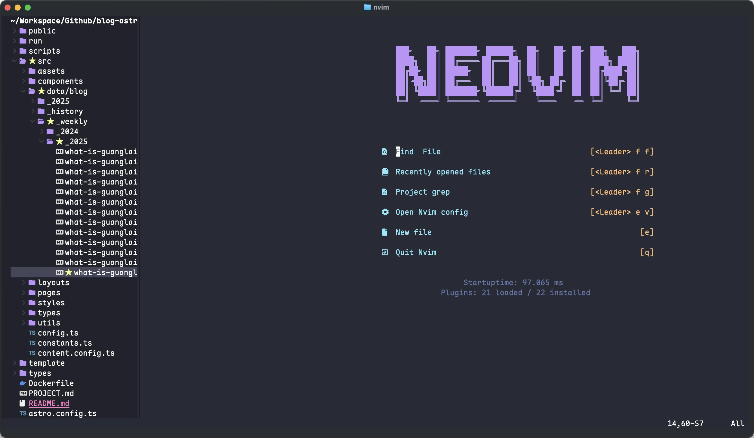
Task: Click the [<Leader> f f] shortcut label
Action: [x=622, y=152]
